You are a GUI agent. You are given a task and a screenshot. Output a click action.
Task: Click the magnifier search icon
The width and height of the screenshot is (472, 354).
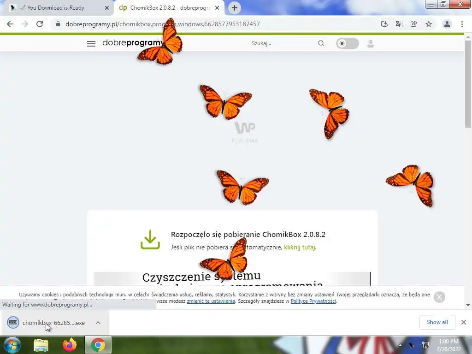point(321,43)
